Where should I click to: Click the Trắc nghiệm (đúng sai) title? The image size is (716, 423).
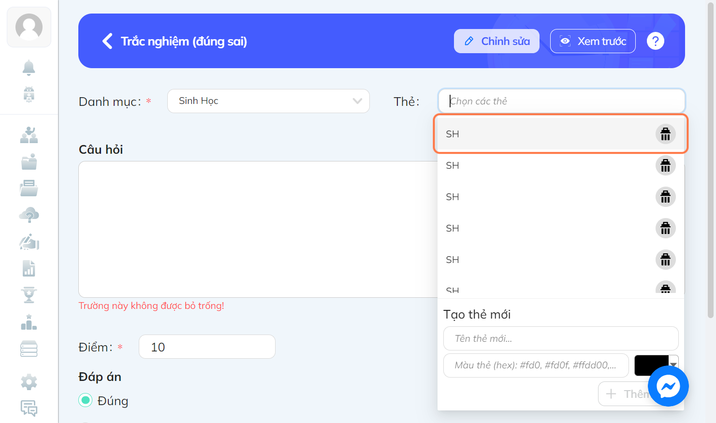(x=184, y=41)
